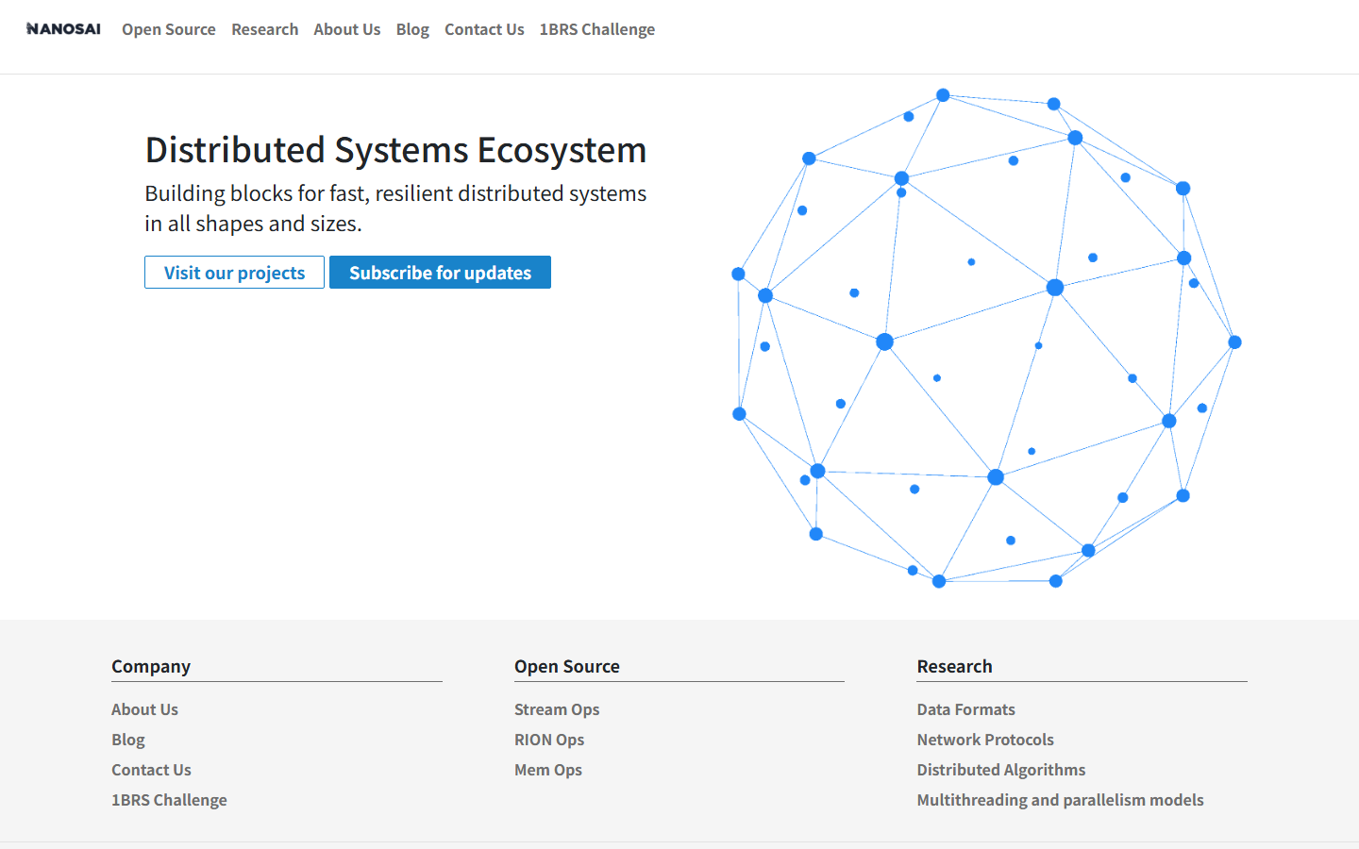Open 1BRS Challenge in the top navigation
The image size is (1359, 849).
[x=597, y=29]
